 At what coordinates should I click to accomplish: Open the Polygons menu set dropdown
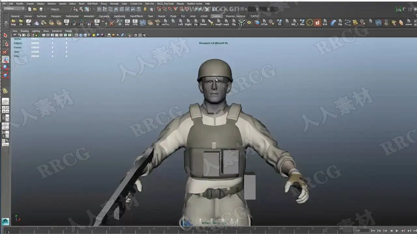14,9
